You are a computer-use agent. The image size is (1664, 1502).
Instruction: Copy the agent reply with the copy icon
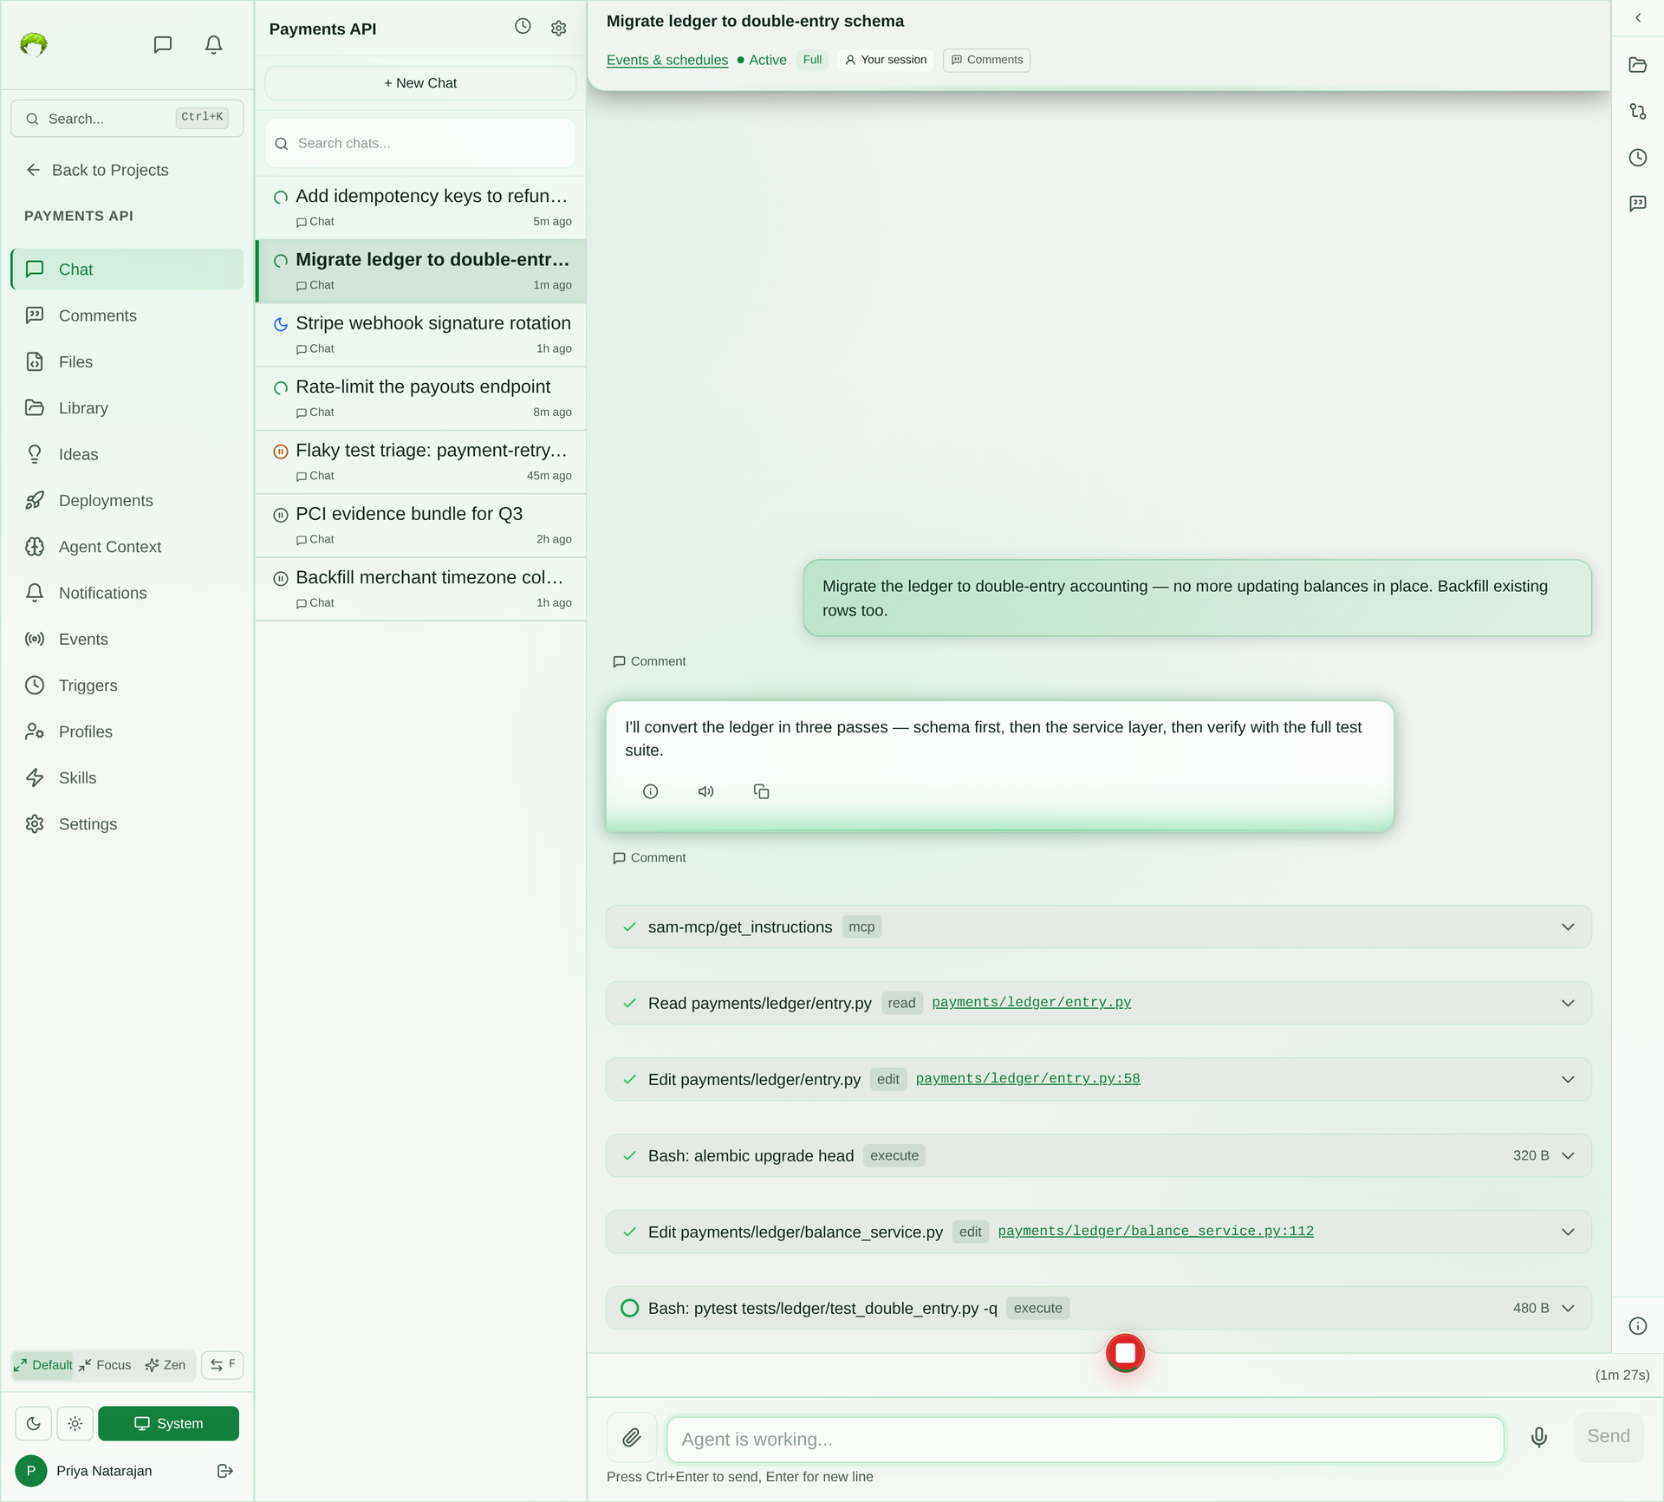(762, 791)
